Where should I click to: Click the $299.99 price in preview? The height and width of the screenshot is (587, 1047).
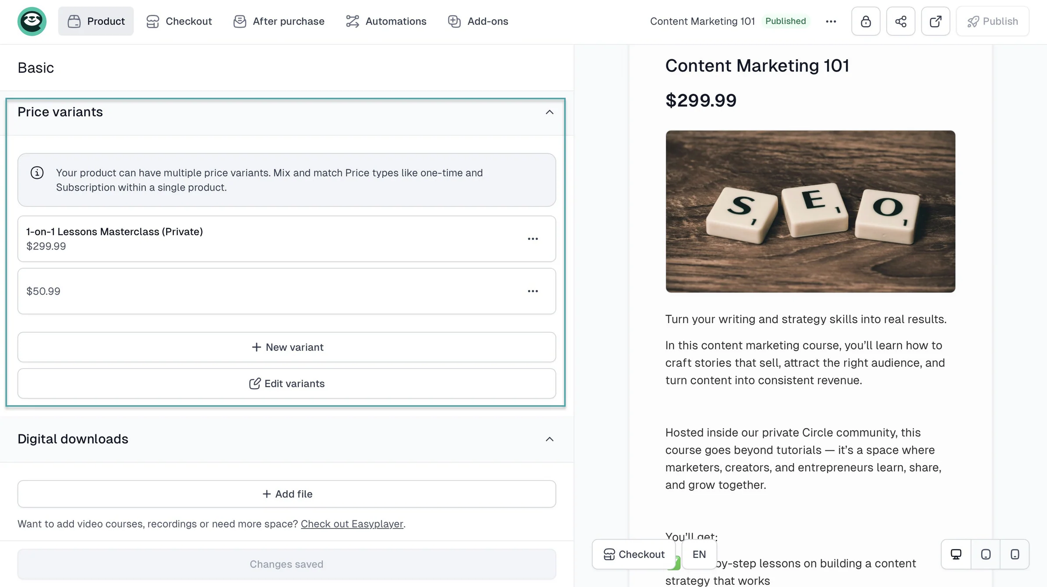point(701,101)
